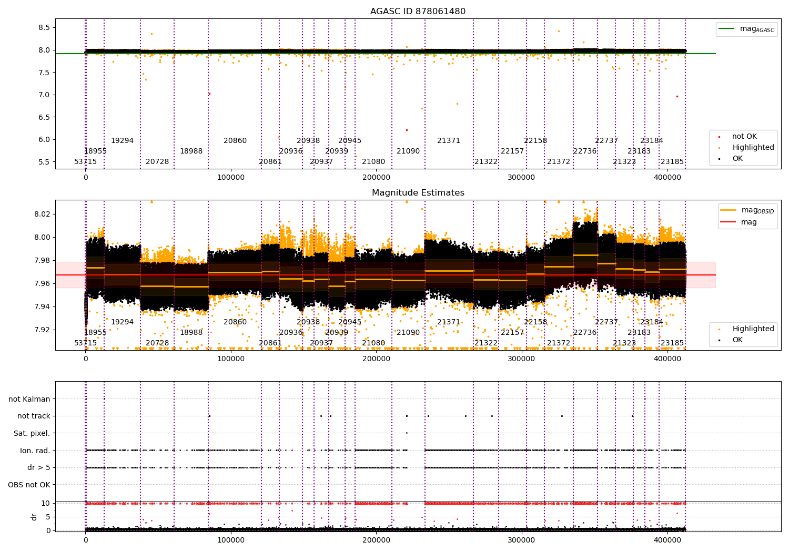This screenshot has width=789, height=552.
Task: Click the 'OBS not OK' axis label
Action: [29, 485]
